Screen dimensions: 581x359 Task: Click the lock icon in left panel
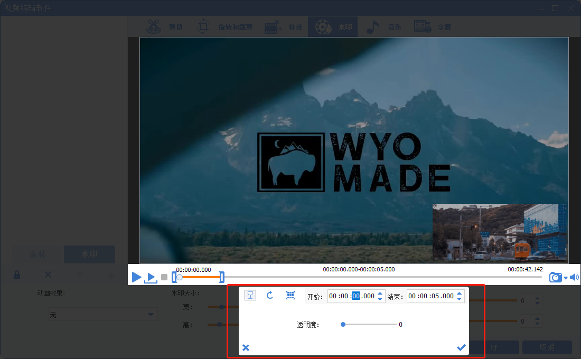coord(17,275)
